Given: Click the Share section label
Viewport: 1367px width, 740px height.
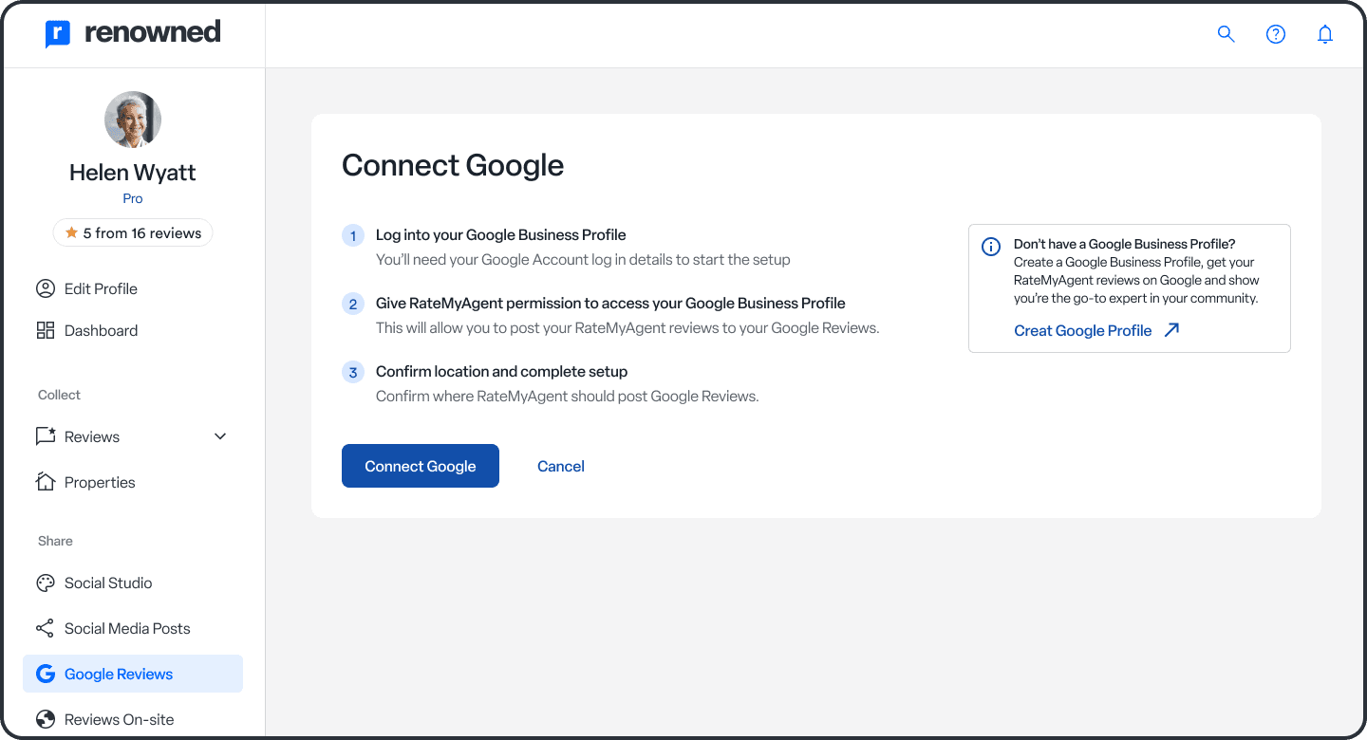Looking at the screenshot, I should pos(55,541).
